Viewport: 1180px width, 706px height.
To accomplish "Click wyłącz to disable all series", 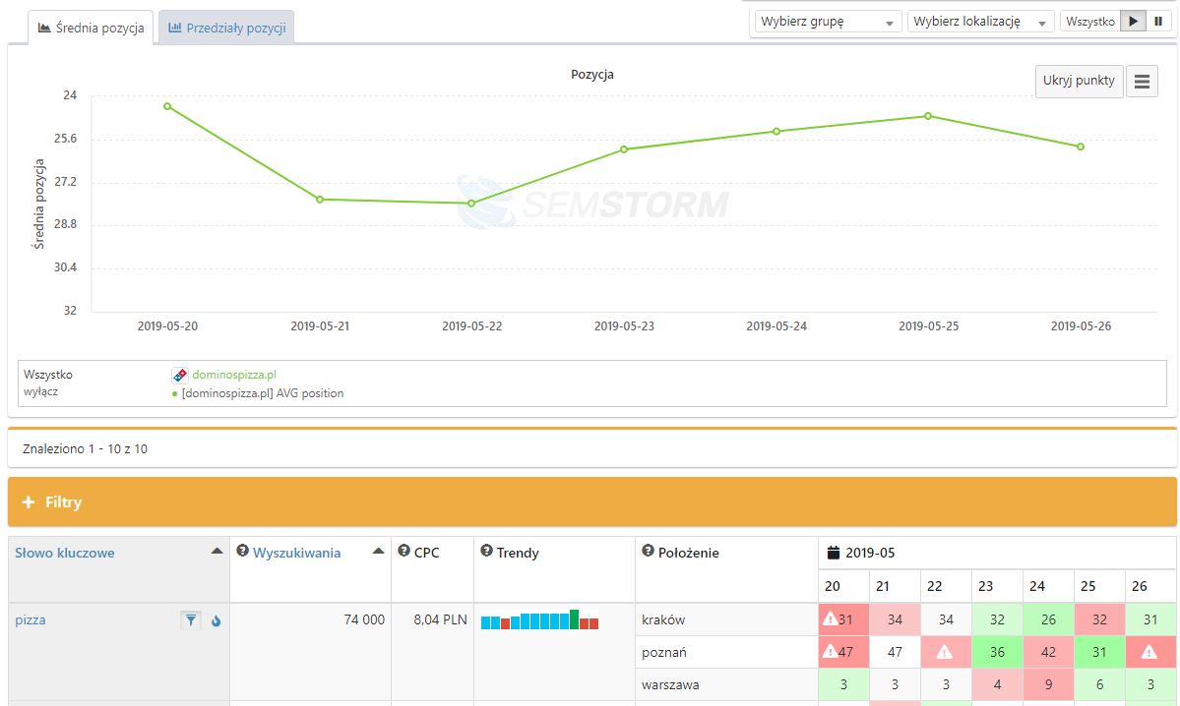I will click(x=41, y=392).
